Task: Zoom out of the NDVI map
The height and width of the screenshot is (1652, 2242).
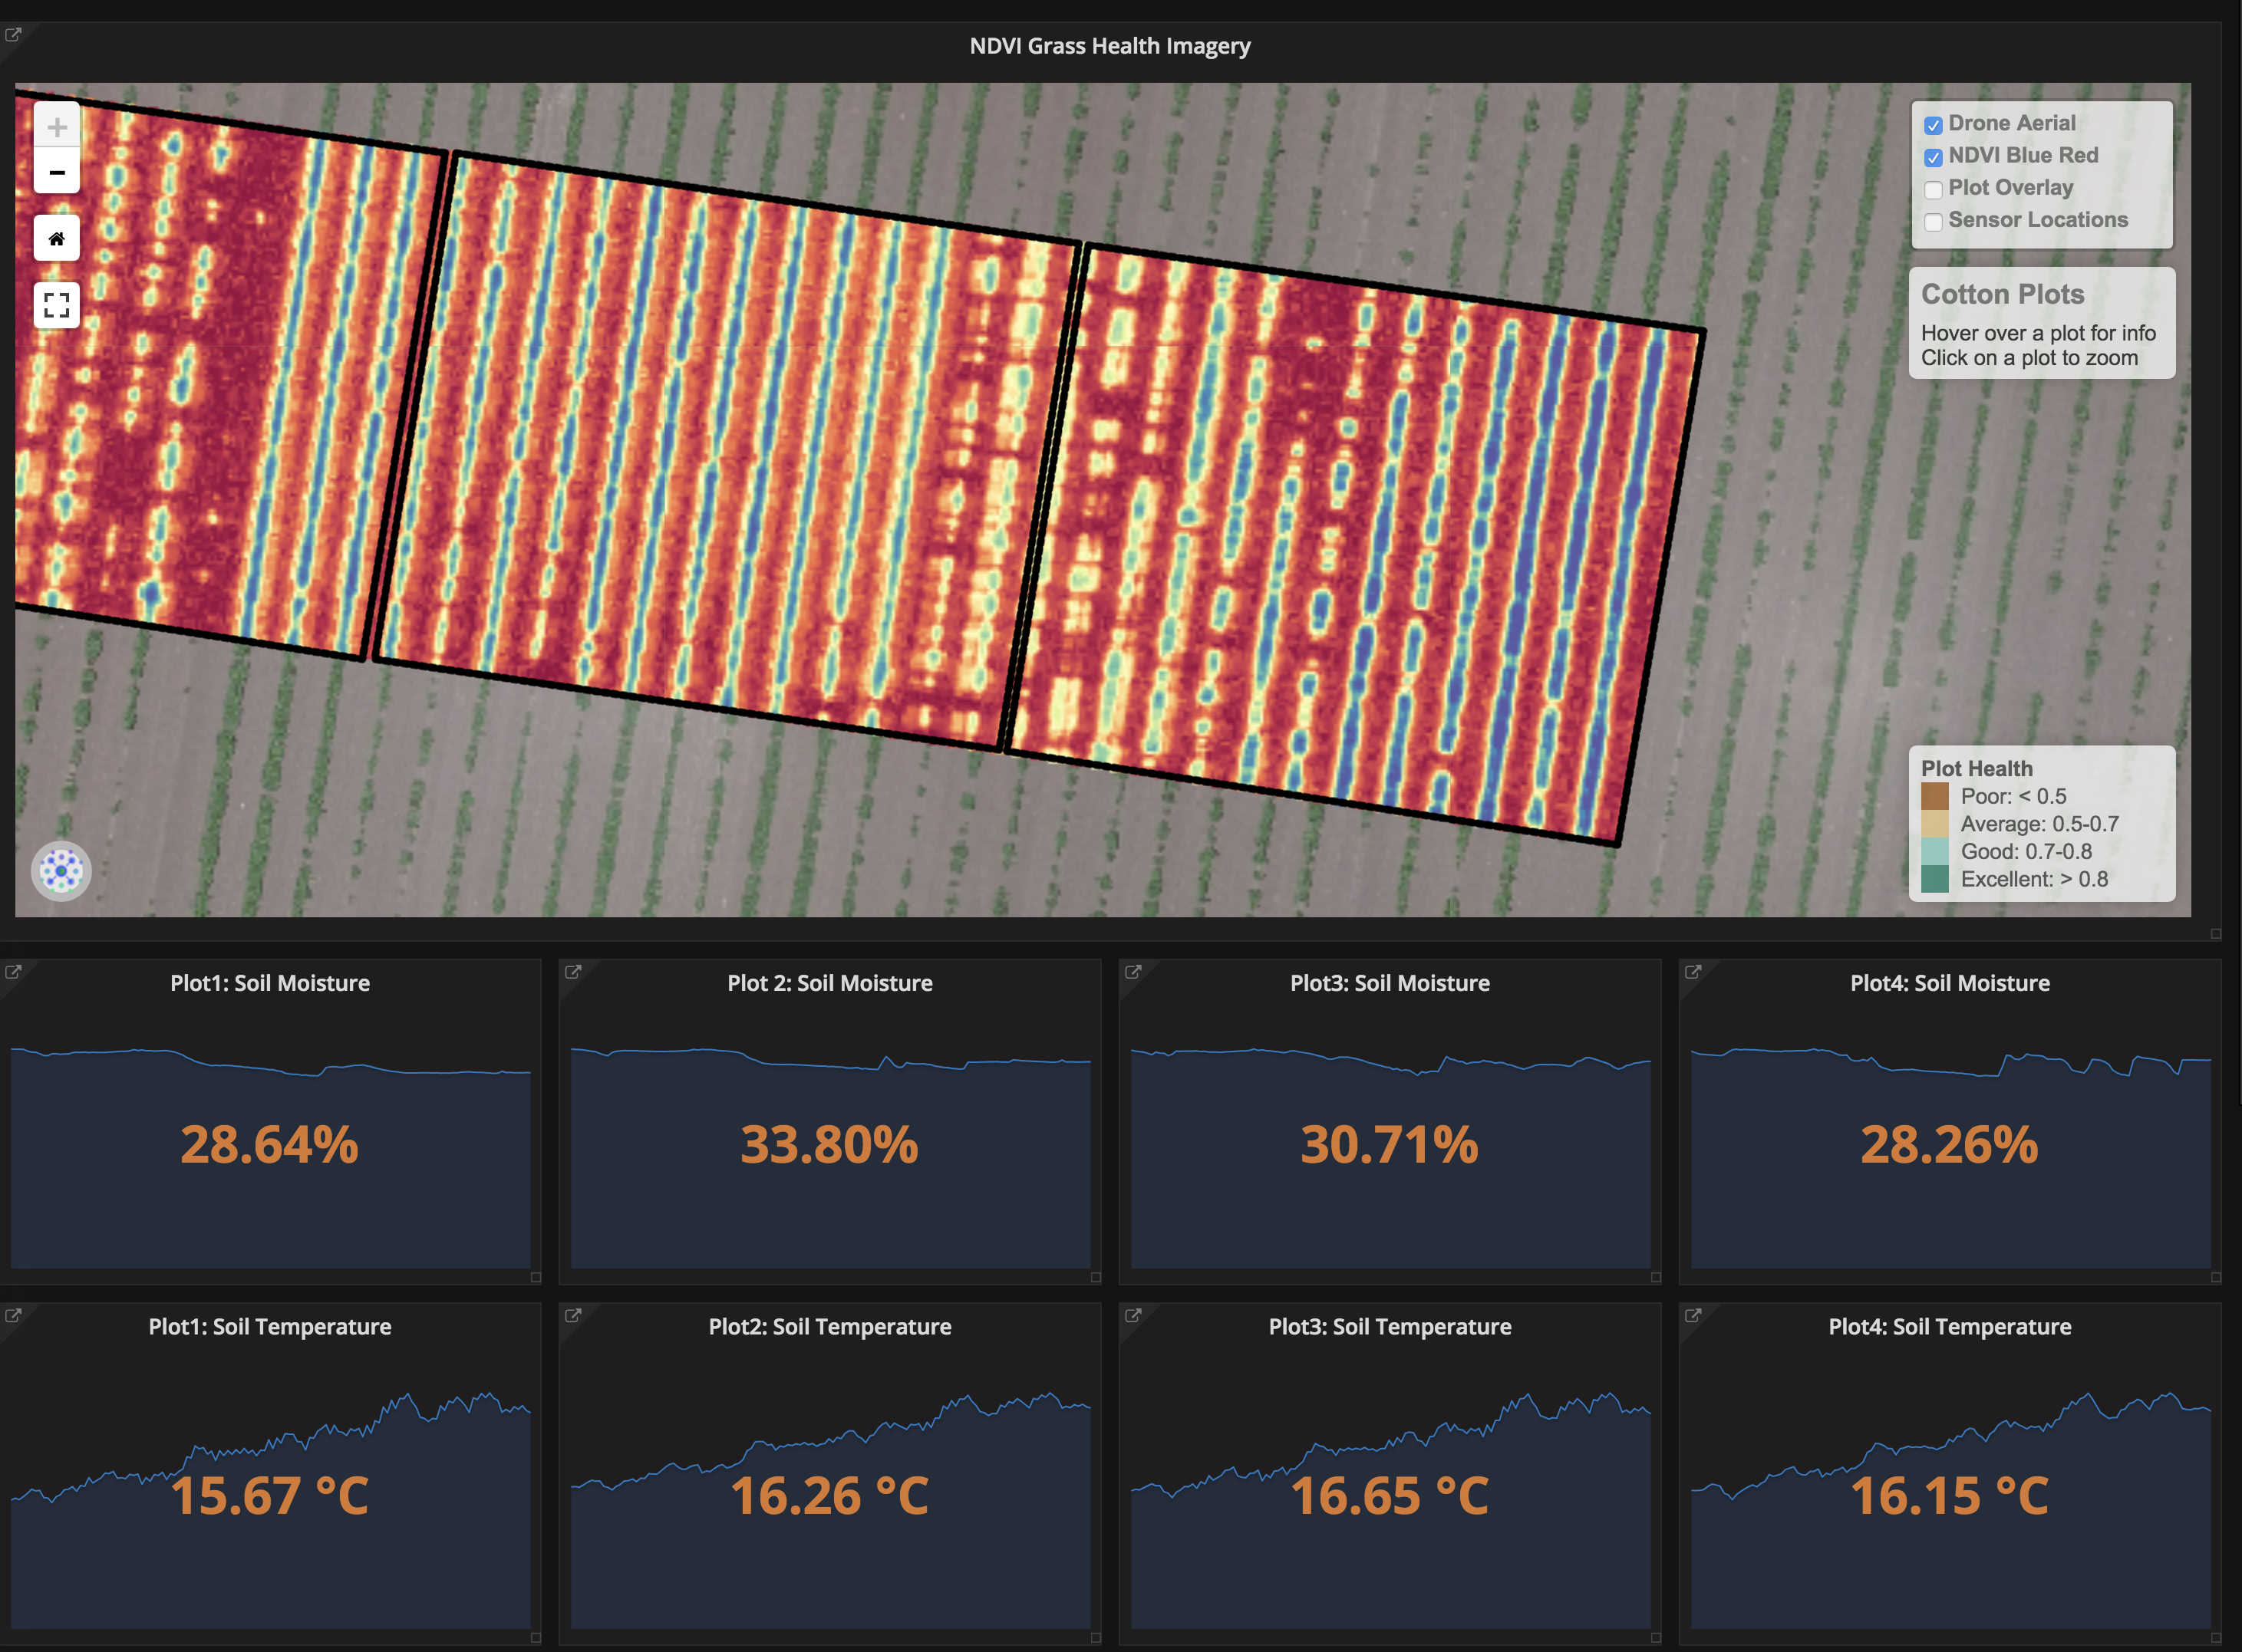Action: click(57, 172)
